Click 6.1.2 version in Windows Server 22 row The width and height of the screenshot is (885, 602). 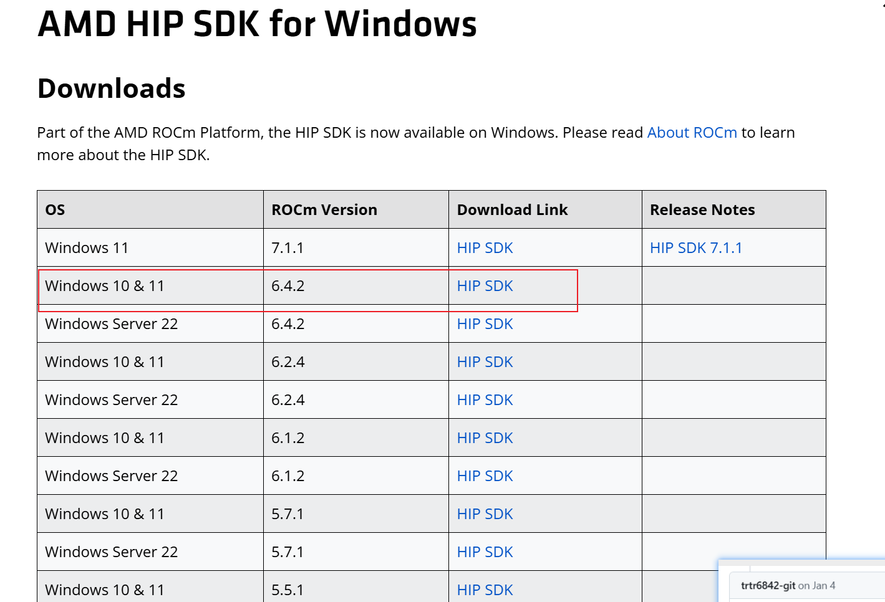click(x=288, y=476)
